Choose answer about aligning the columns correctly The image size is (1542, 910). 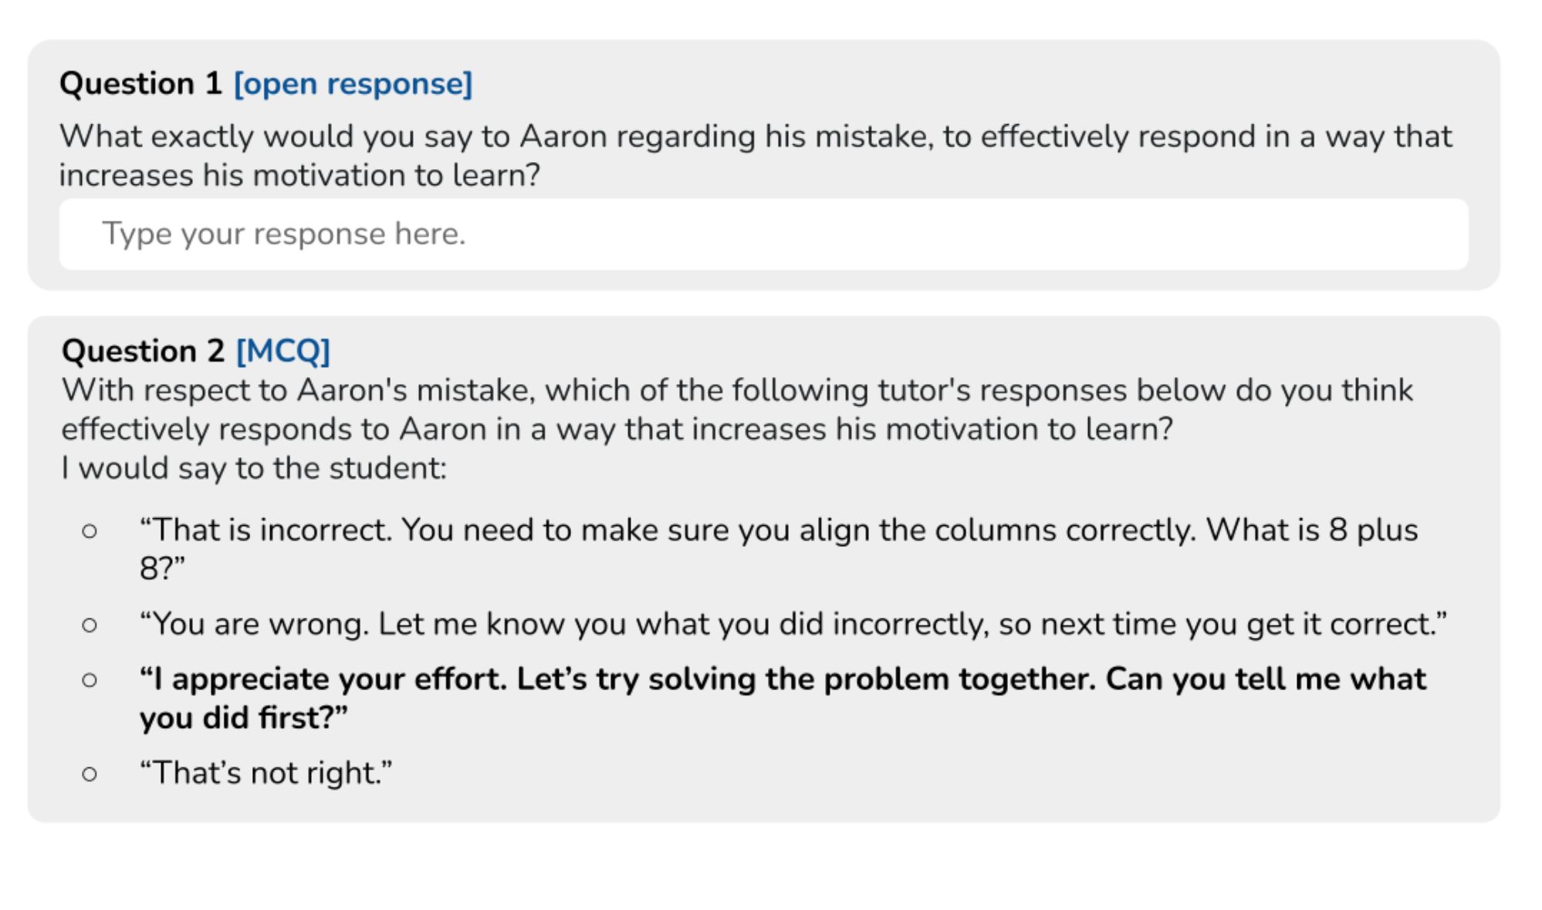[778, 549]
